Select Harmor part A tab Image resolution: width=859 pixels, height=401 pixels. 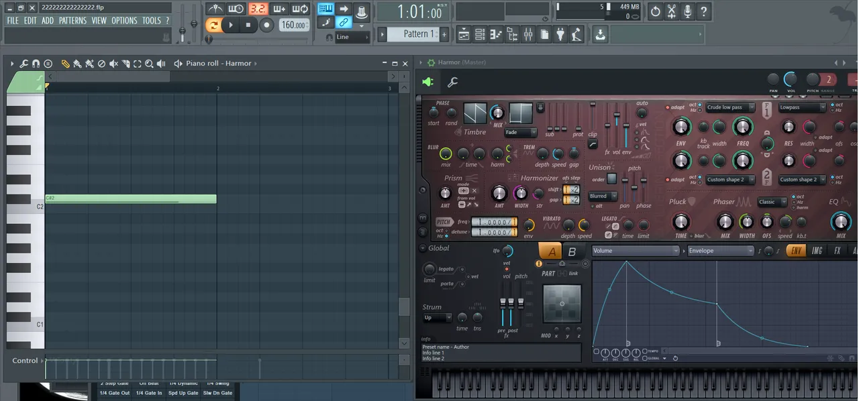coord(552,251)
